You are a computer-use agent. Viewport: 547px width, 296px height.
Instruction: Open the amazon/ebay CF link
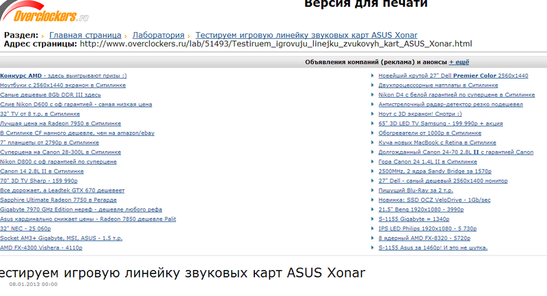(x=77, y=133)
